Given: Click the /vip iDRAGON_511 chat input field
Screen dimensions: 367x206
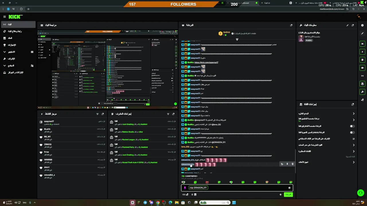Looking at the screenshot, I should tap(237, 188).
